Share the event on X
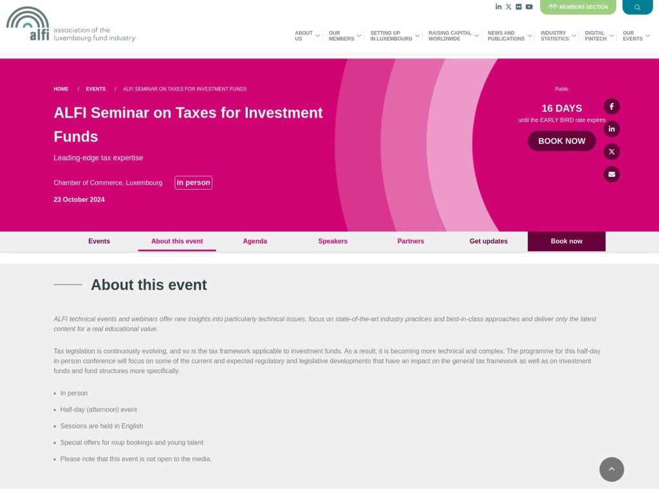The height and width of the screenshot is (494, 659). (x=611, y=151)
